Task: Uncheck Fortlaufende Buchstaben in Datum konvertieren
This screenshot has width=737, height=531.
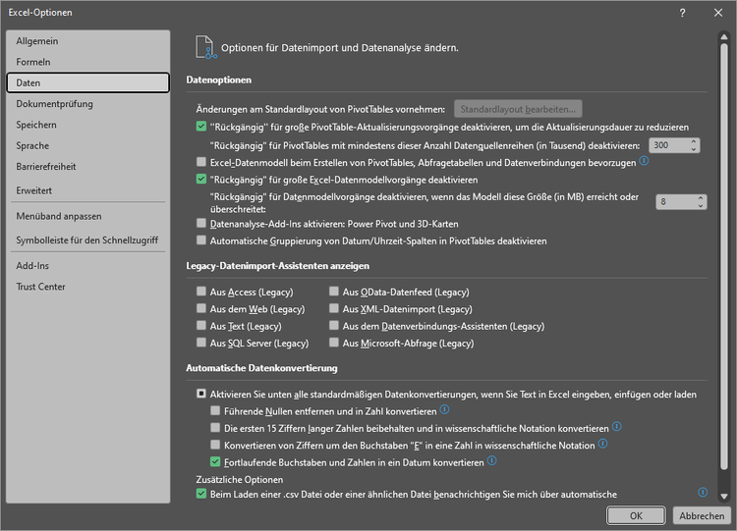Action: 216,460
